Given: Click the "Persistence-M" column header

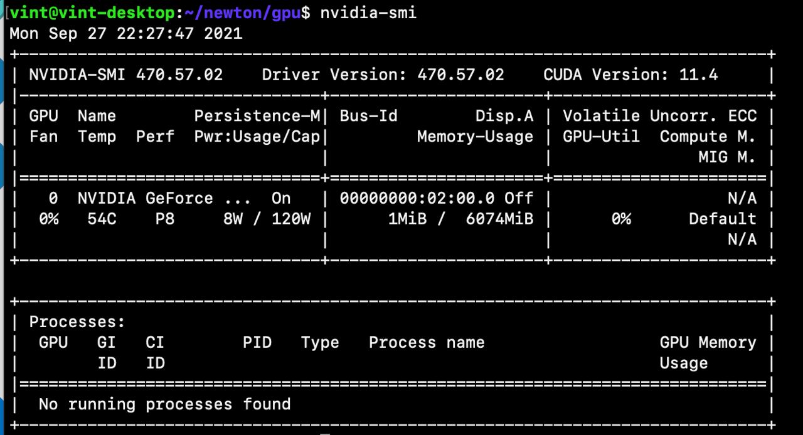Looking at the screenshot, I should [257, 116].
